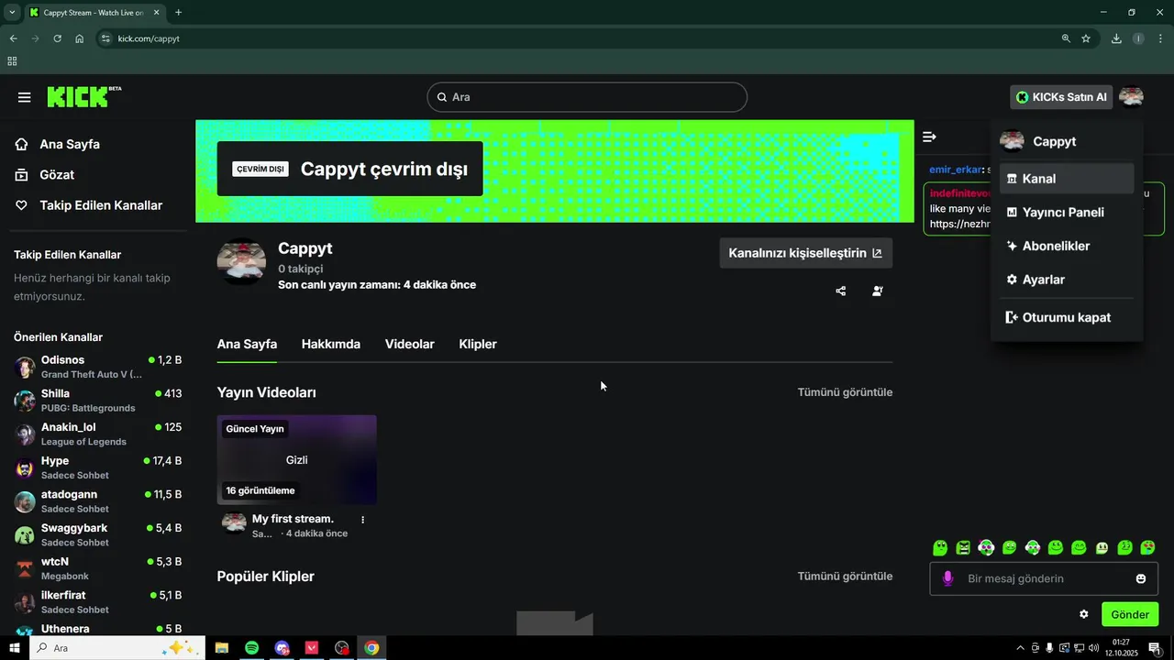This screenshot has width=1174, height=660.
Task: Click the Windows taskbar Ara search box
Action: pyautogui.click(x=119, y=648)
